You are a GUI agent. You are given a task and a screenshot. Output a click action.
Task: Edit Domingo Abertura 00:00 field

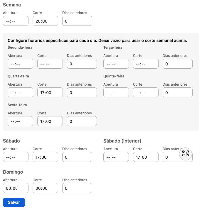click(x=16, y=188)
